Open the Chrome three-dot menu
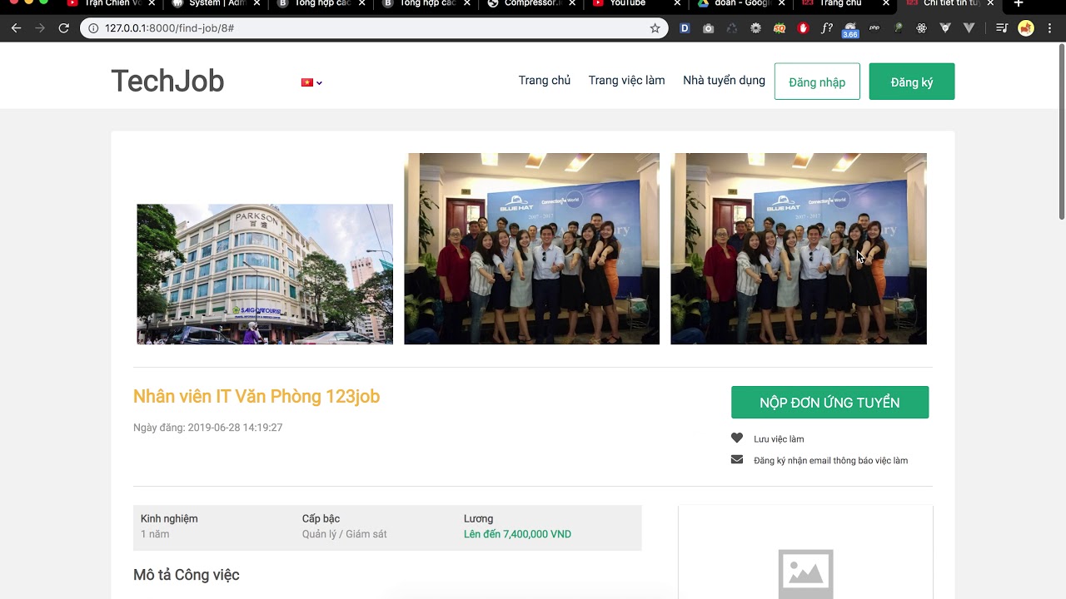 tap(1049, 28)
